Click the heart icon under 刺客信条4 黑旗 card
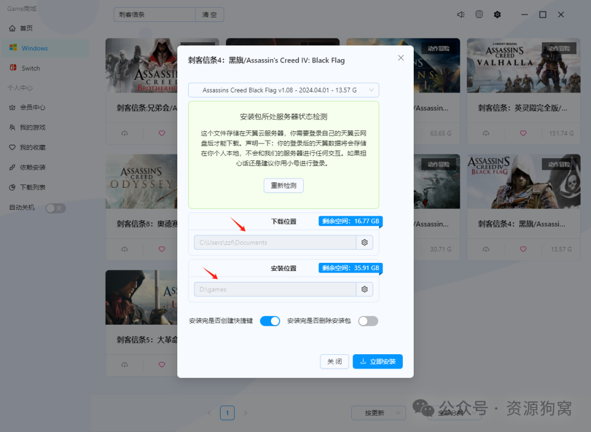The width and height of the screenshot is (591, 432). click(523, 249)
